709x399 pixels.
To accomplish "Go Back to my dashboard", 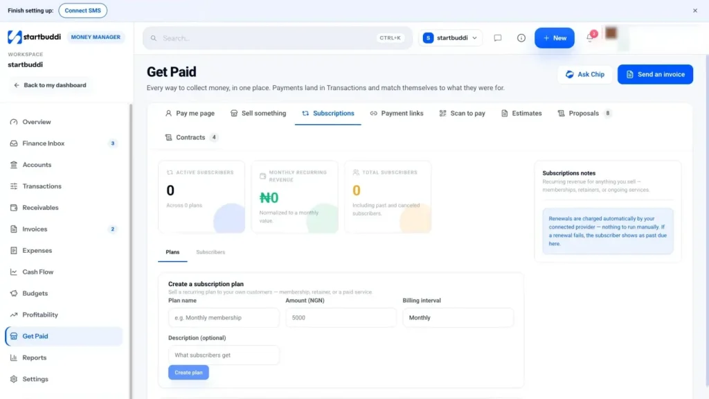I will (x=50, y=85).
